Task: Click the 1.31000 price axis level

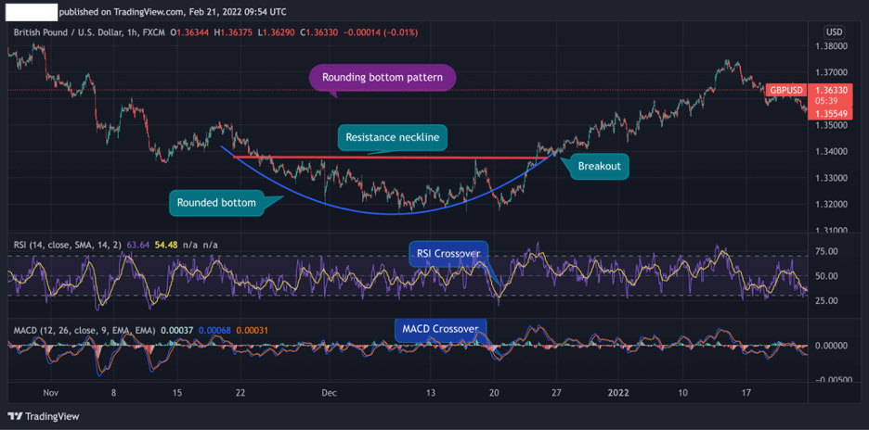Action: tap(833, 230)
